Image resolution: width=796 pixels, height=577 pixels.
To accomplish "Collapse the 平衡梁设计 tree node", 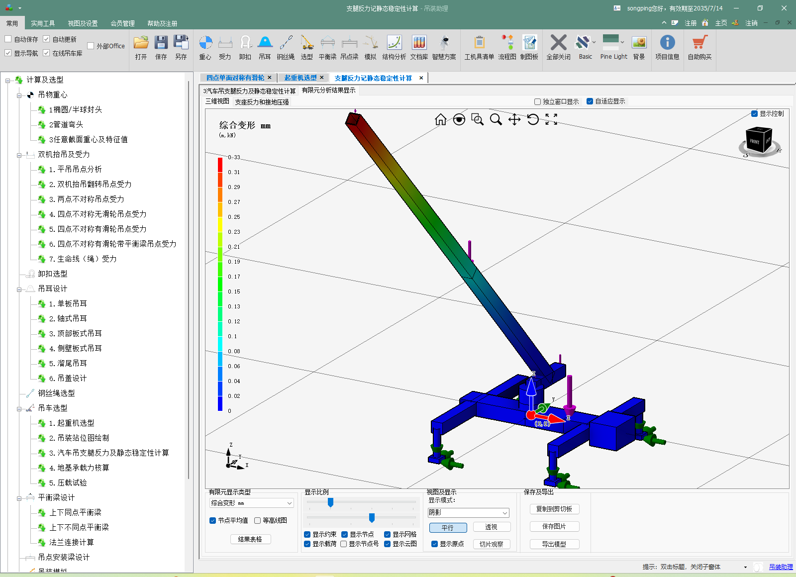I will (x=19, y=498).
